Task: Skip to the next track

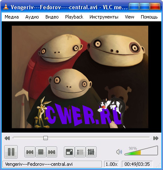Action: (x=52, y=152)
